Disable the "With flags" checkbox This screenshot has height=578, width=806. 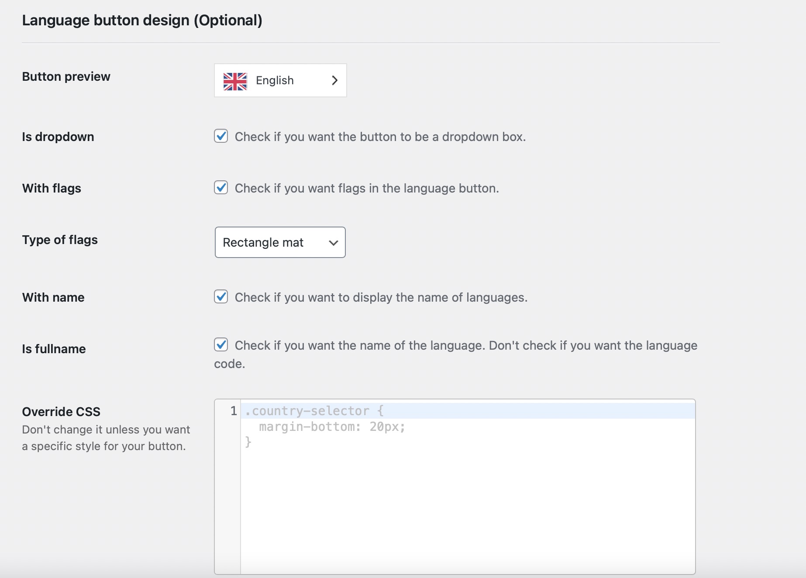(221, 188)
